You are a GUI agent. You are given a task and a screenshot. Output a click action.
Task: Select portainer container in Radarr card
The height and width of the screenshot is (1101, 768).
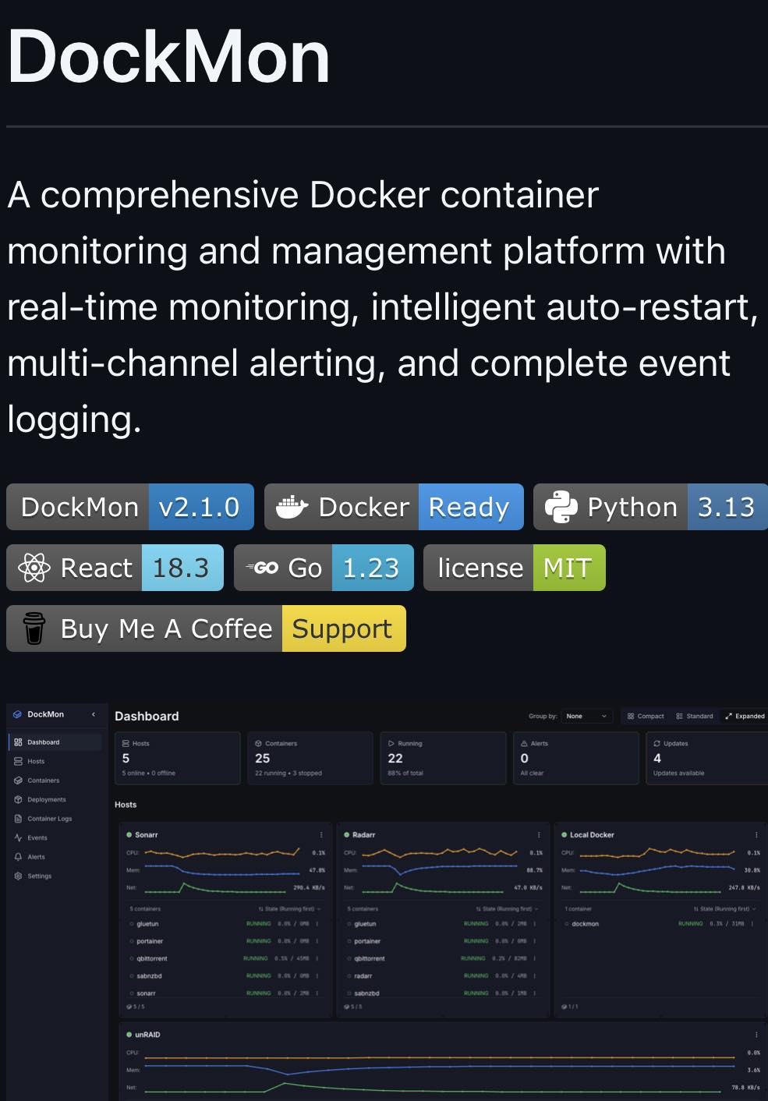click(x=367, y=941)
